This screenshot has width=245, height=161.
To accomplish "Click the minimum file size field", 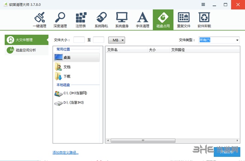I will point(79,40).
